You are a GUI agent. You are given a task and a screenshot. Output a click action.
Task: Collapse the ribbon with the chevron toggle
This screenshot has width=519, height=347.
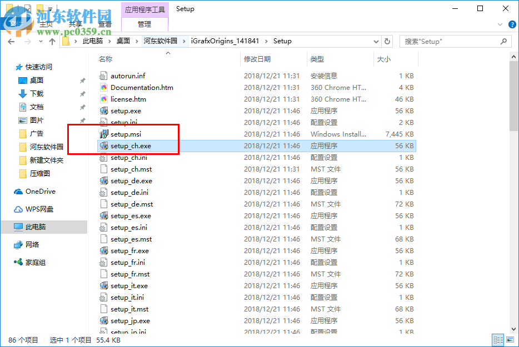500,24
